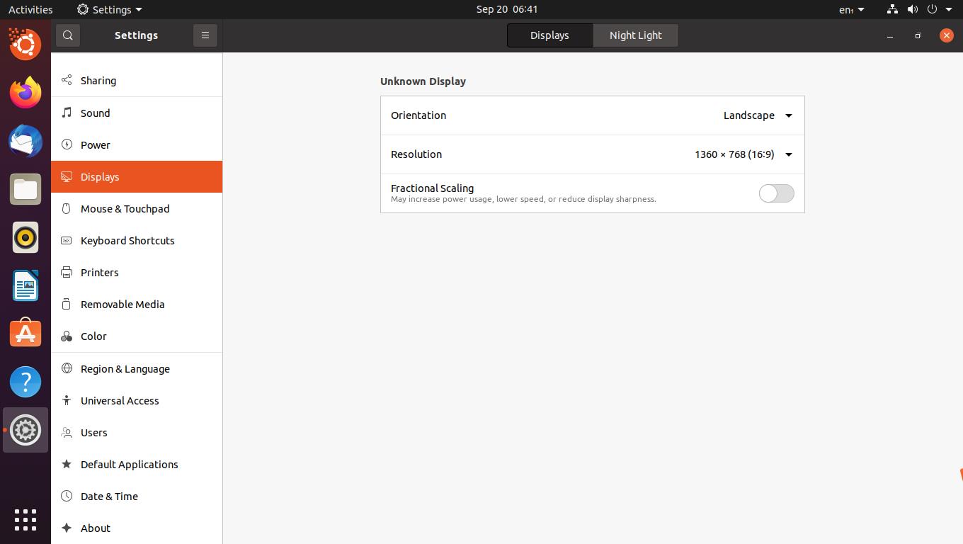Open the clock Sep 20 06:41 menu
This screenshot has width=963, height=544.
[x=507, y=9]
